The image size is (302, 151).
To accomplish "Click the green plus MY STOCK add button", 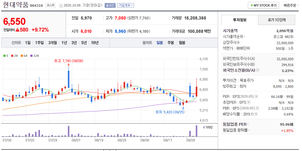I will [263, 5].
